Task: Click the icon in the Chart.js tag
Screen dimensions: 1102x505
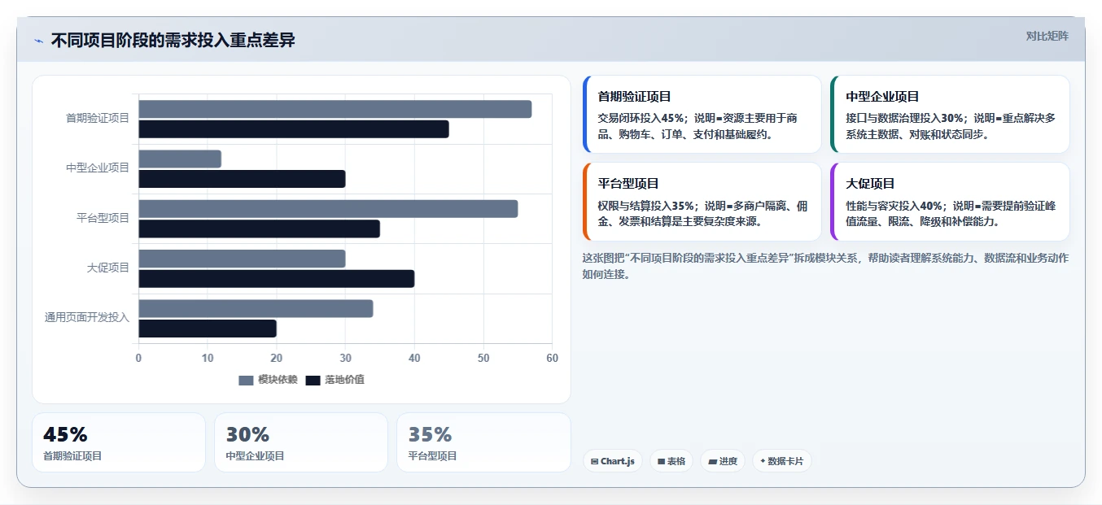Action: point(595,462)
